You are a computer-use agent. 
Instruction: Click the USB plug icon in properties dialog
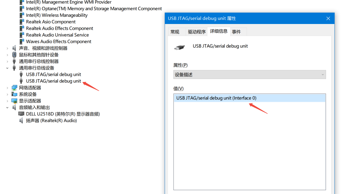click(x=179, y=47)
